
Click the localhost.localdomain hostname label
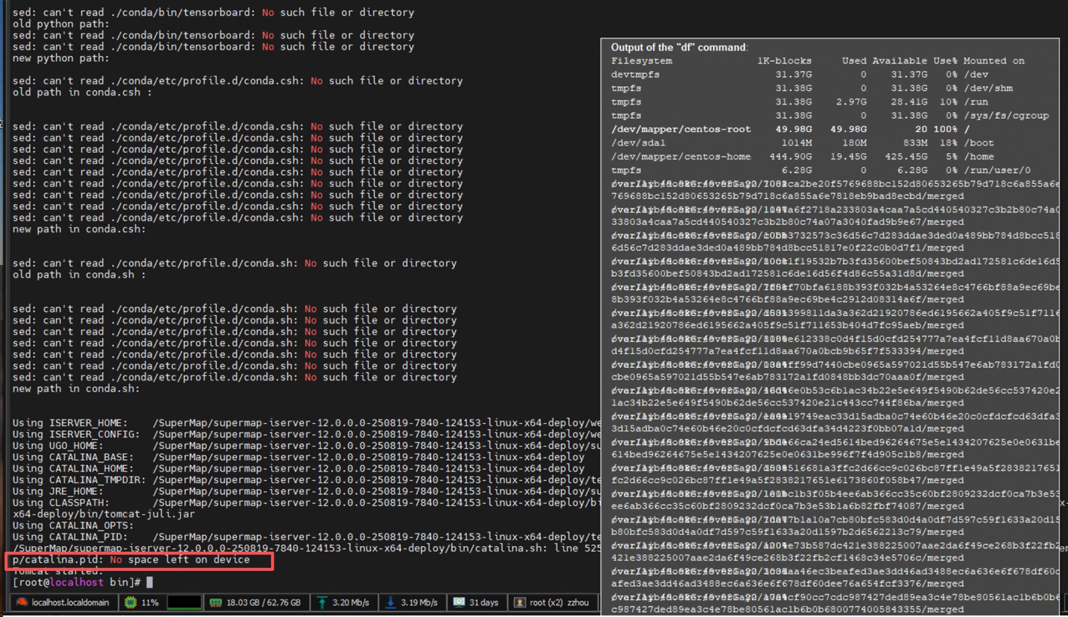click(70, 602)
